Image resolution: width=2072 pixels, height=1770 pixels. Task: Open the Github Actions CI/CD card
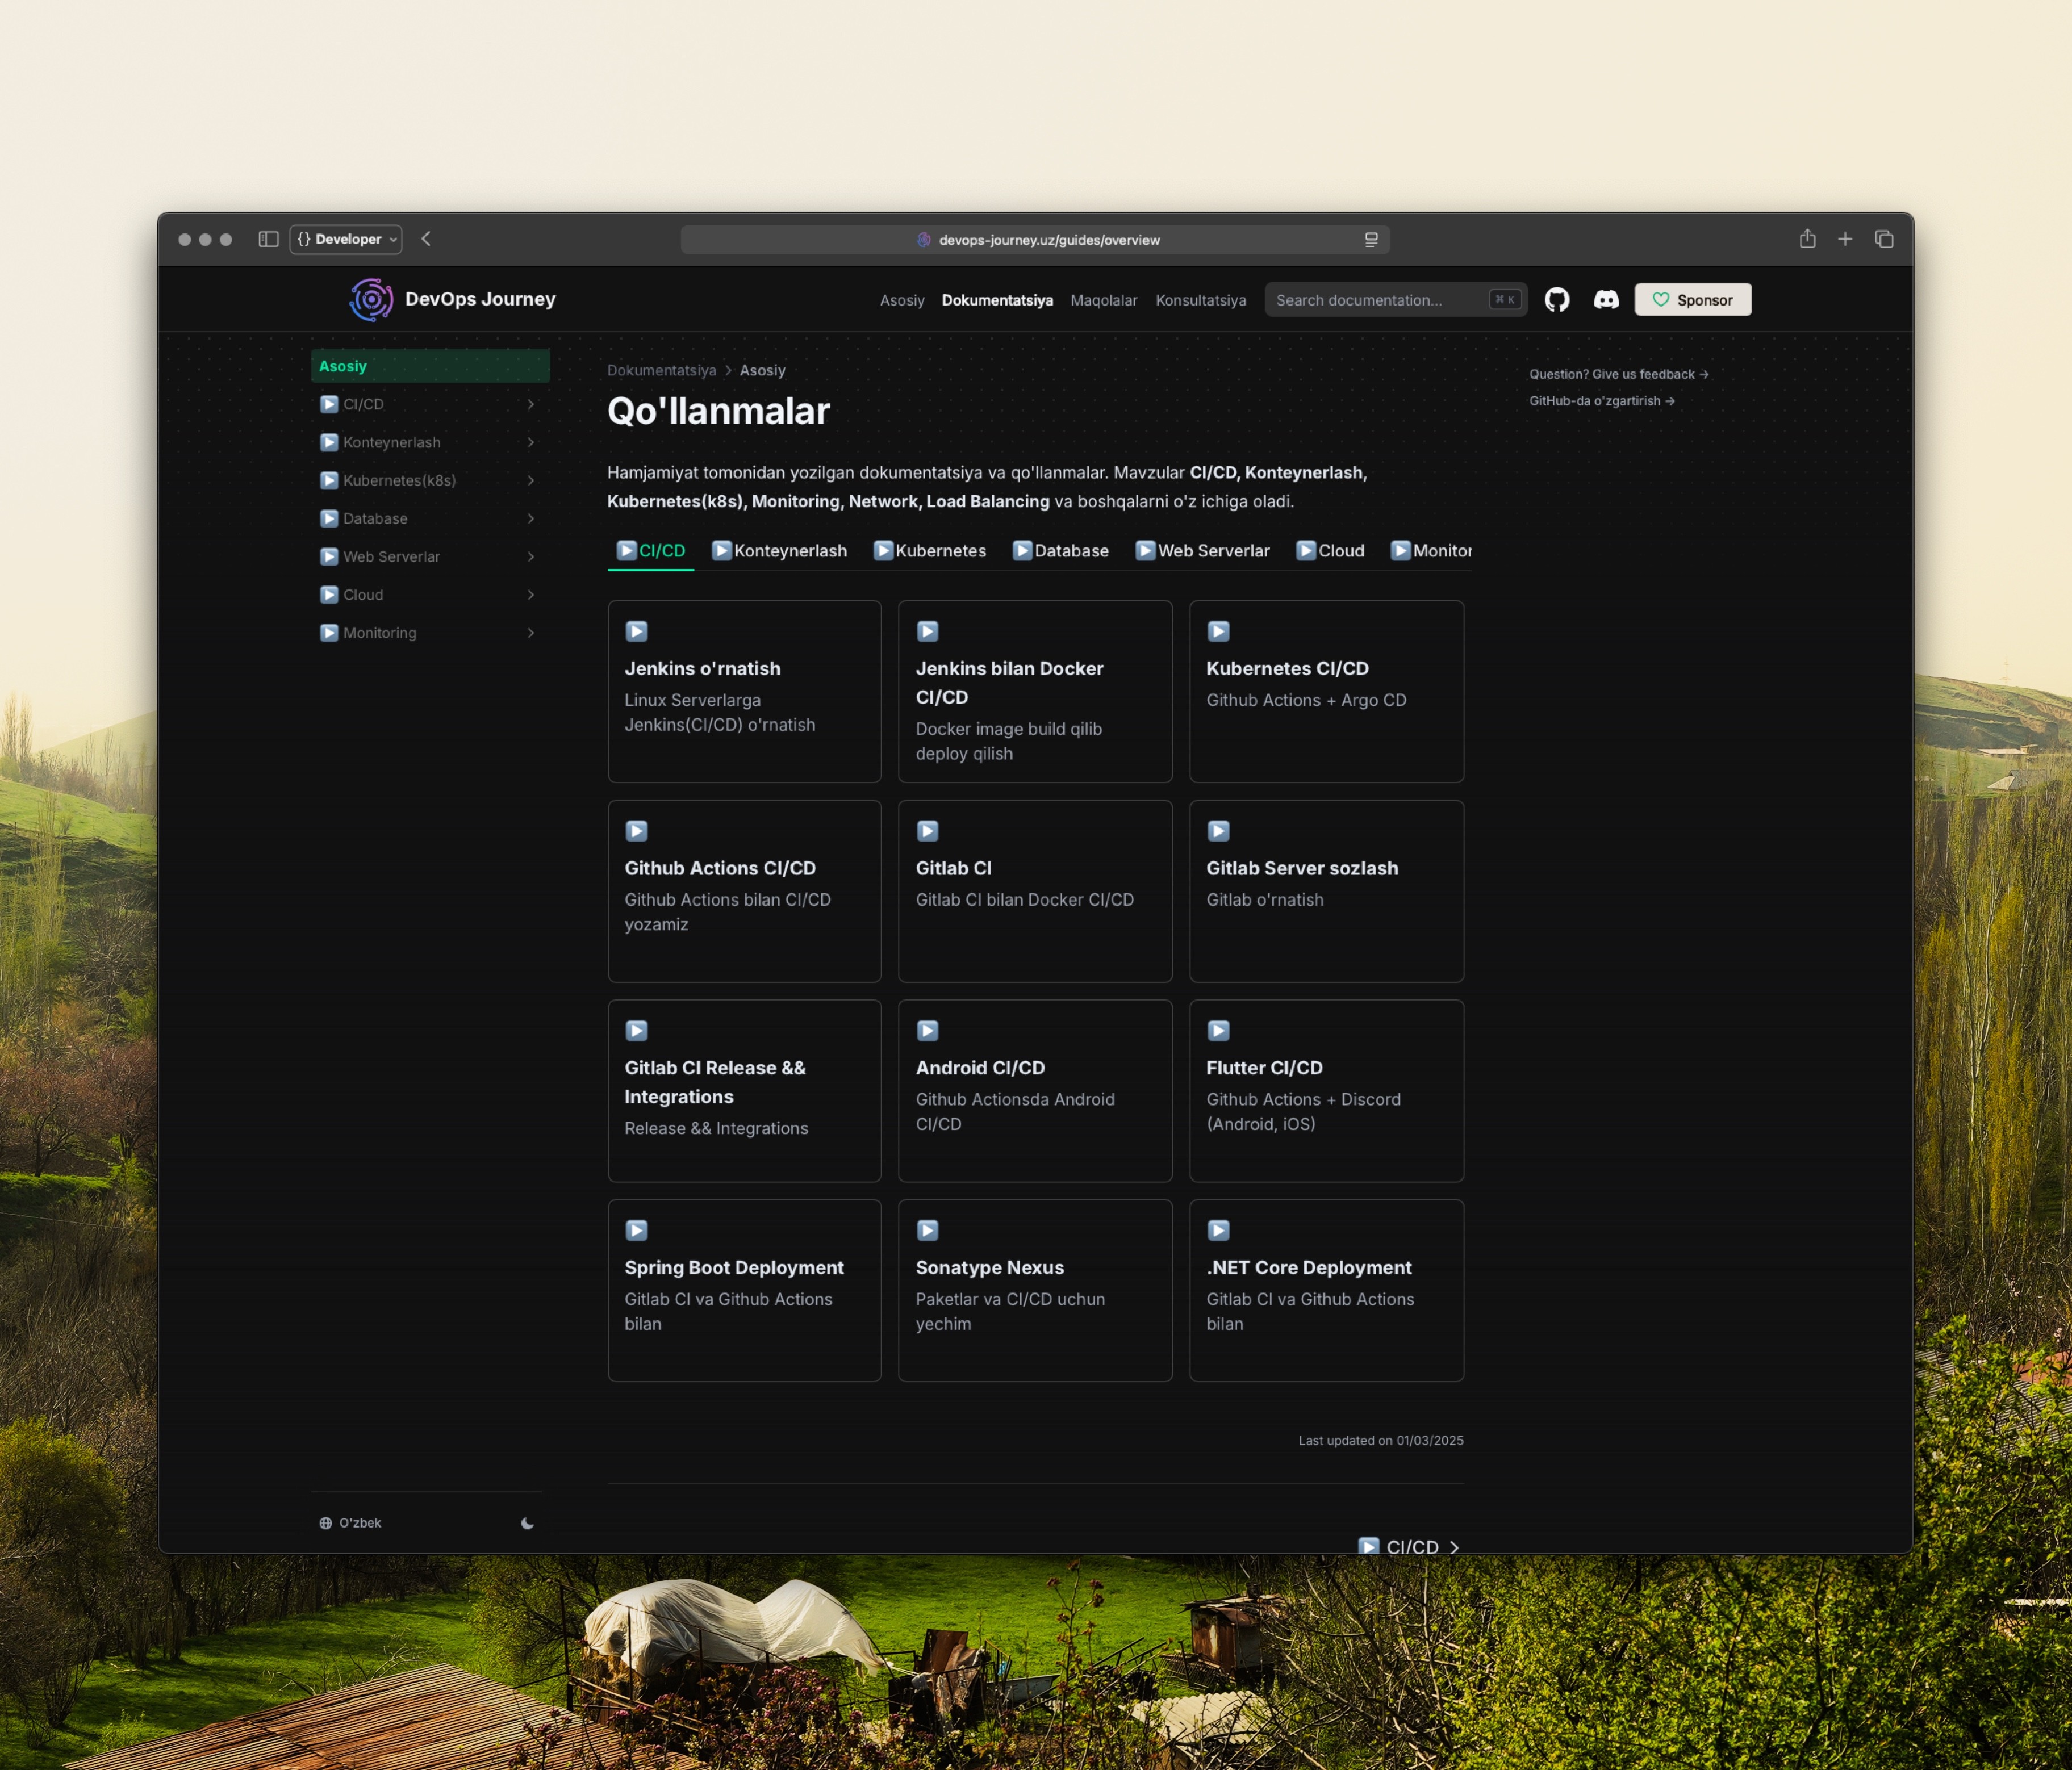pos(744,891)
